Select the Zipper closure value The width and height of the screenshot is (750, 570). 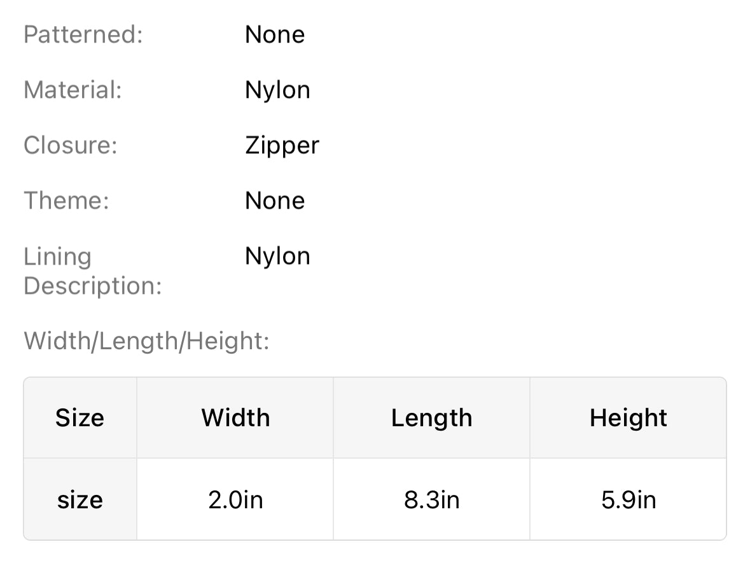[x=282, y=146]
